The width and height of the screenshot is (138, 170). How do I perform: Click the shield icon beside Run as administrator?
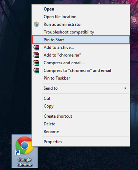(x=36, y=24)
